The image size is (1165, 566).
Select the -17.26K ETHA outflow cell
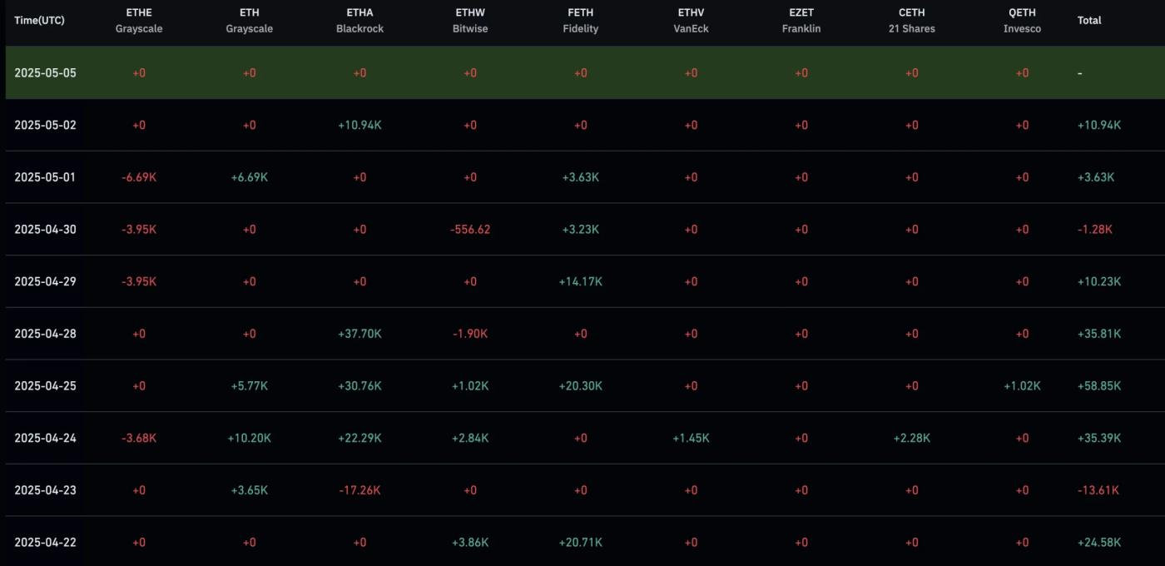click(359, 490)
